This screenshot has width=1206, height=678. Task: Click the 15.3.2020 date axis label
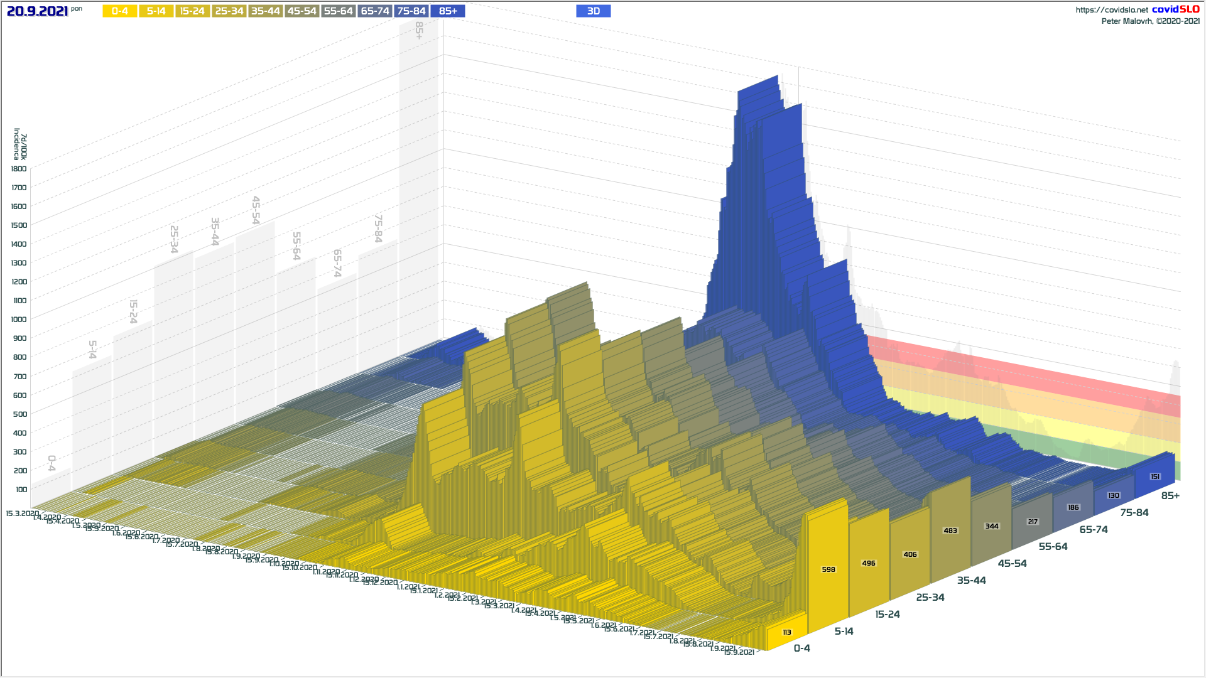22,514
